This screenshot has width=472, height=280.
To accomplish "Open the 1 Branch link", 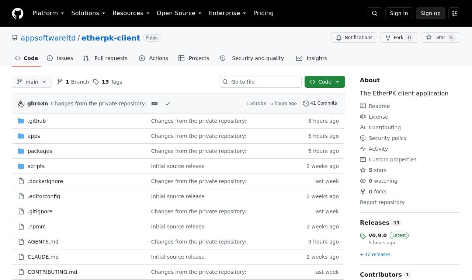I will (x=73, y=82).
